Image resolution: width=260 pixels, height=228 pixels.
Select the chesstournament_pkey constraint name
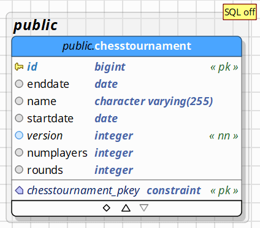[83, 191]
